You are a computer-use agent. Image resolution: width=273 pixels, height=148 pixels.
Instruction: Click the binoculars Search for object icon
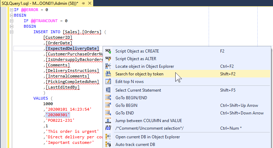(x=108, y=74)
